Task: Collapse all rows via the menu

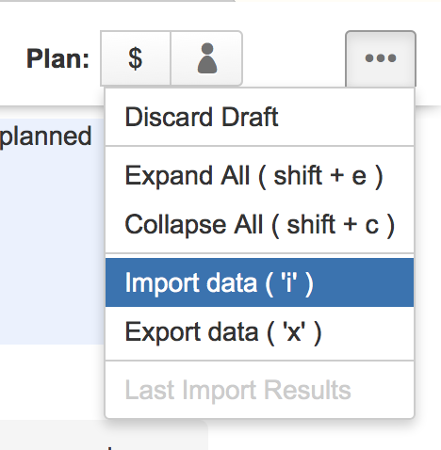Action: coord(259,224)
